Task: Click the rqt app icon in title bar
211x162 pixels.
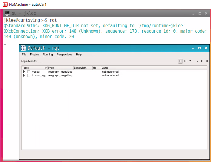Action: [23, 48]
